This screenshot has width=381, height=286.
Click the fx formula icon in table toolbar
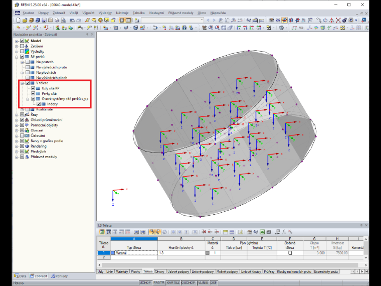tap(284, 232)
